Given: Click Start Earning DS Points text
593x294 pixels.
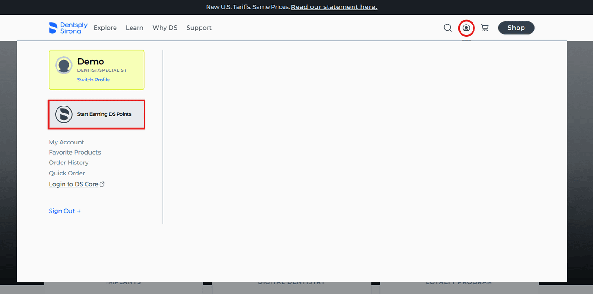Looking at the screenshot, I should pyautogui.click(x=104, y=114).
